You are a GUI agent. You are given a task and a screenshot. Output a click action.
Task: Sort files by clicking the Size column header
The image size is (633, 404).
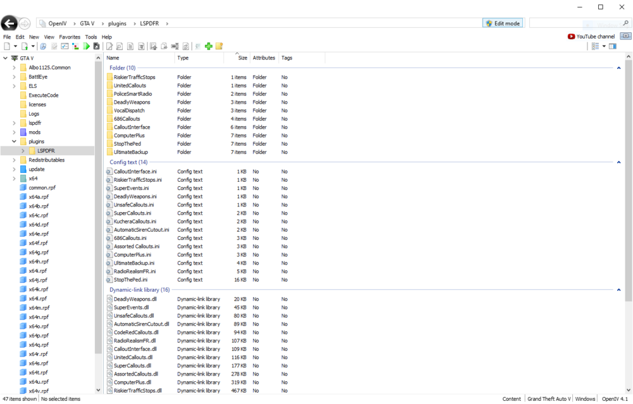pos(241,57)
